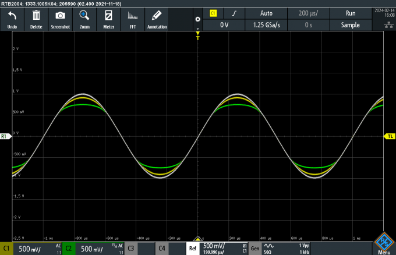Open the Ref reference waveform tab
The image size is (396, 255).
(193, 249)
